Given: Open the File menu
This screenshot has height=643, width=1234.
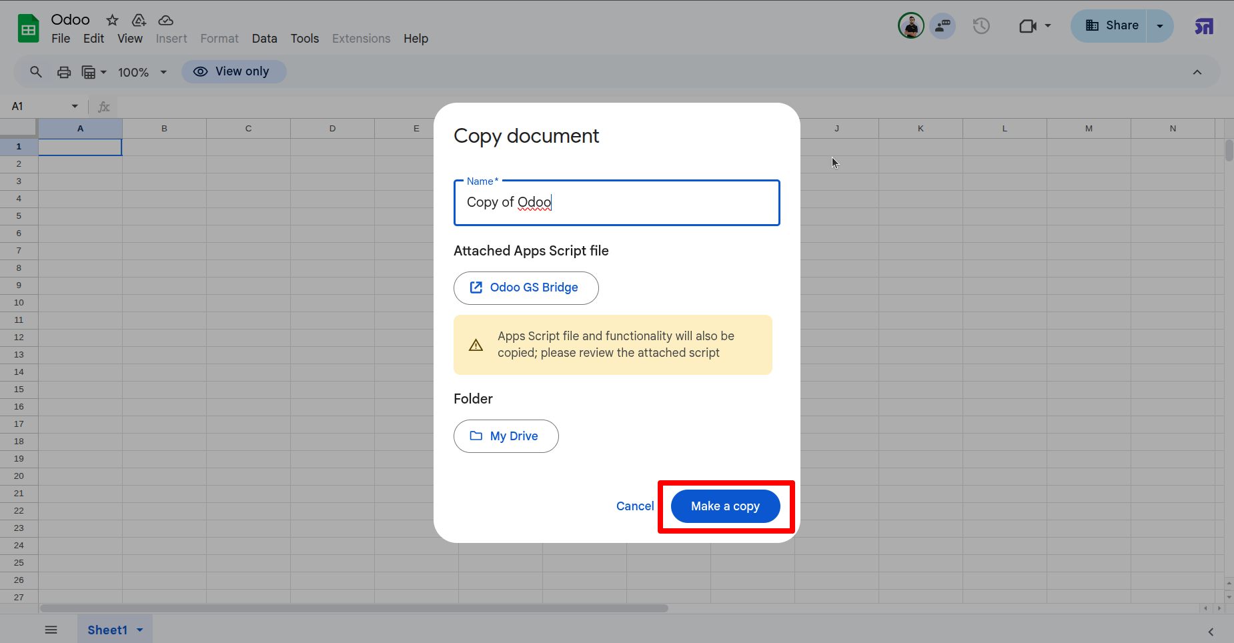Looking at the screenshot, I should click(61, 39).
